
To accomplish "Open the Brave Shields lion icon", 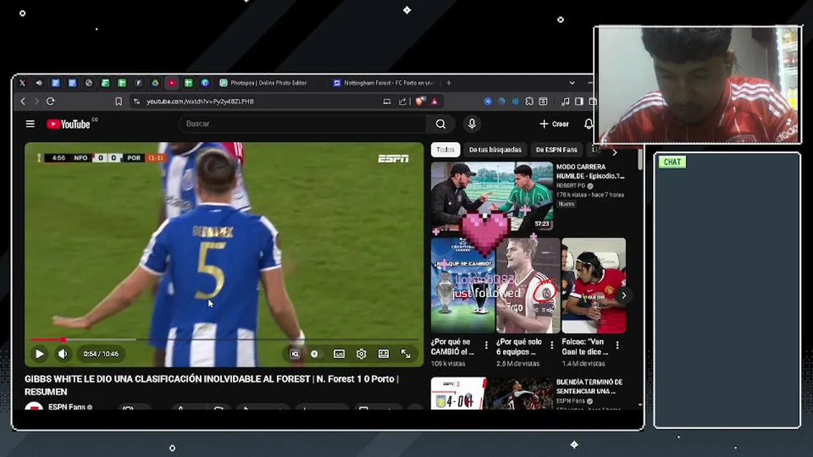I will [420, 101].
